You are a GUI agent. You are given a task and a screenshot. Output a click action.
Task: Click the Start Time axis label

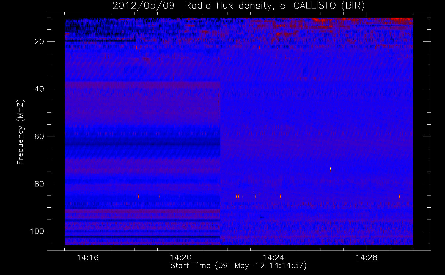point(238,266)
